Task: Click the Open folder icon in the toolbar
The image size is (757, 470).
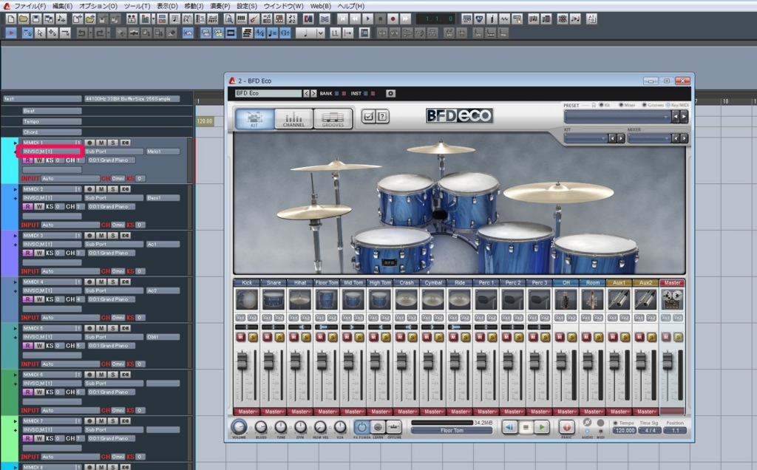Action: 23,18
